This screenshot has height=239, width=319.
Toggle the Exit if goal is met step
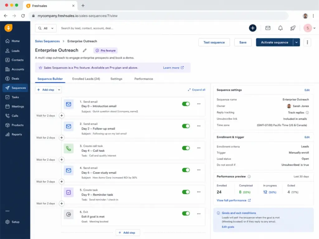tap(186, 213)
